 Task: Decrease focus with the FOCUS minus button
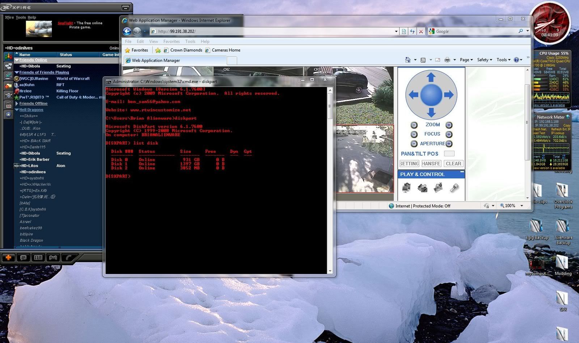(x=414, y=134)
